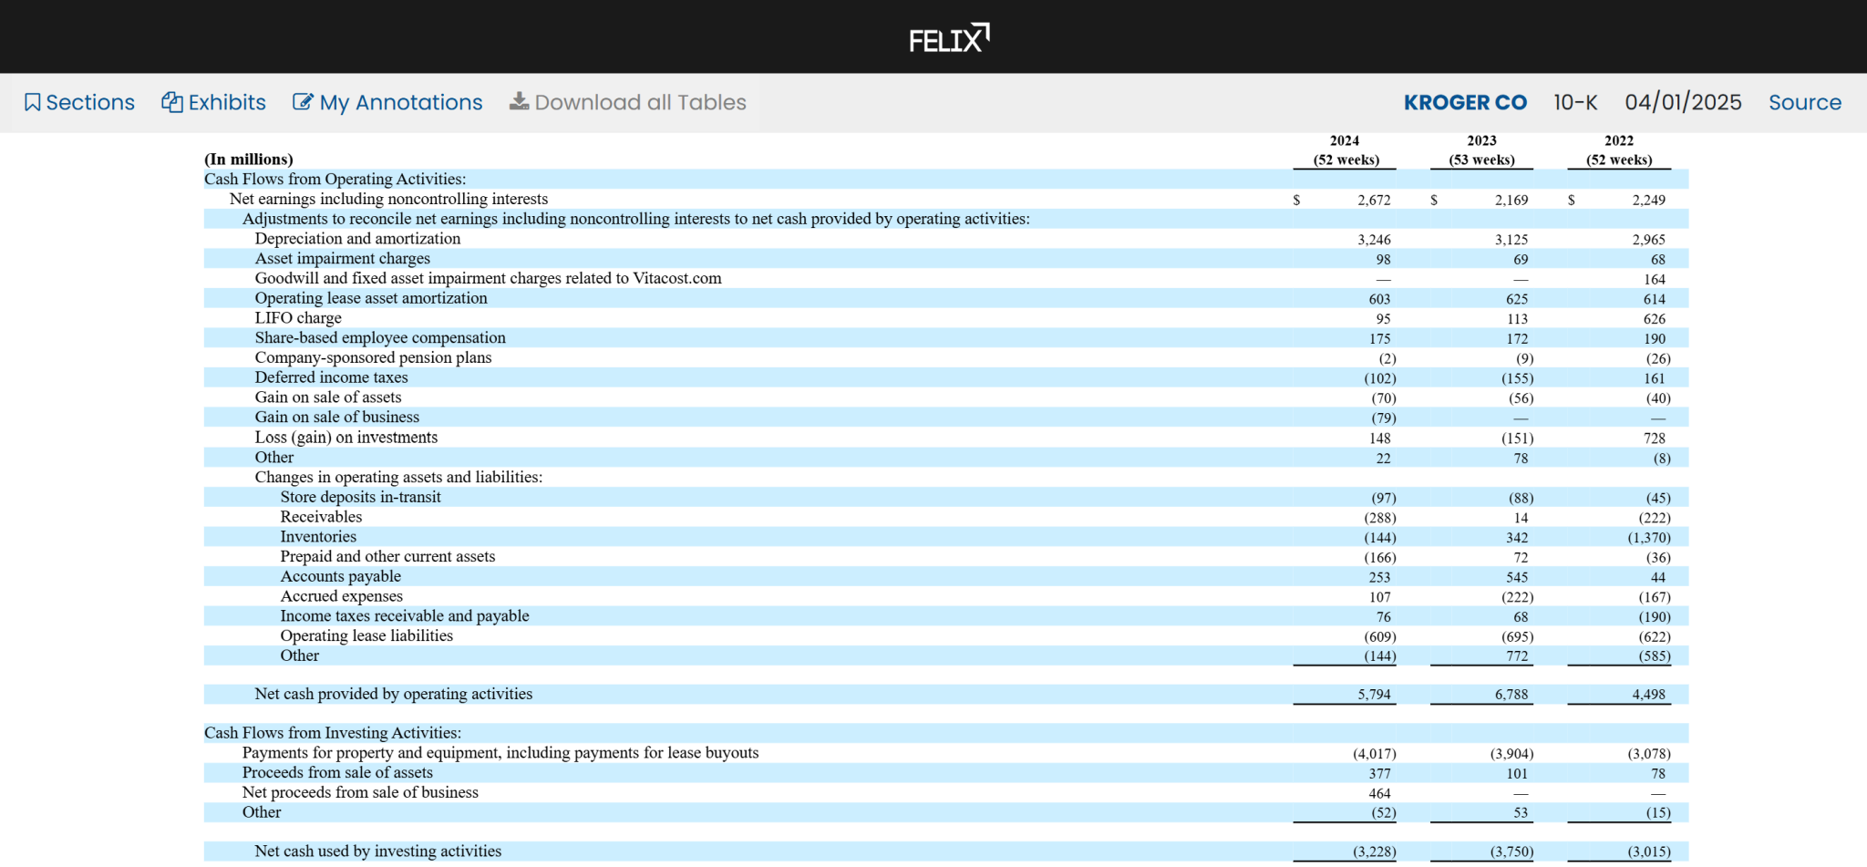
Task: Open the 04/01/2025 filing date selector
Action: click(1683, 102)
